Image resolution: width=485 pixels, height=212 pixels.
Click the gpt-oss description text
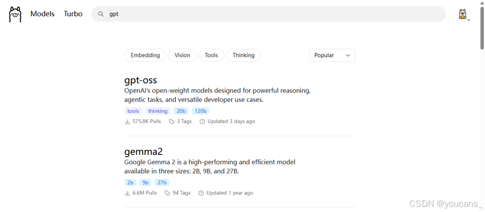pyautogui.click(x=217, y=95)
